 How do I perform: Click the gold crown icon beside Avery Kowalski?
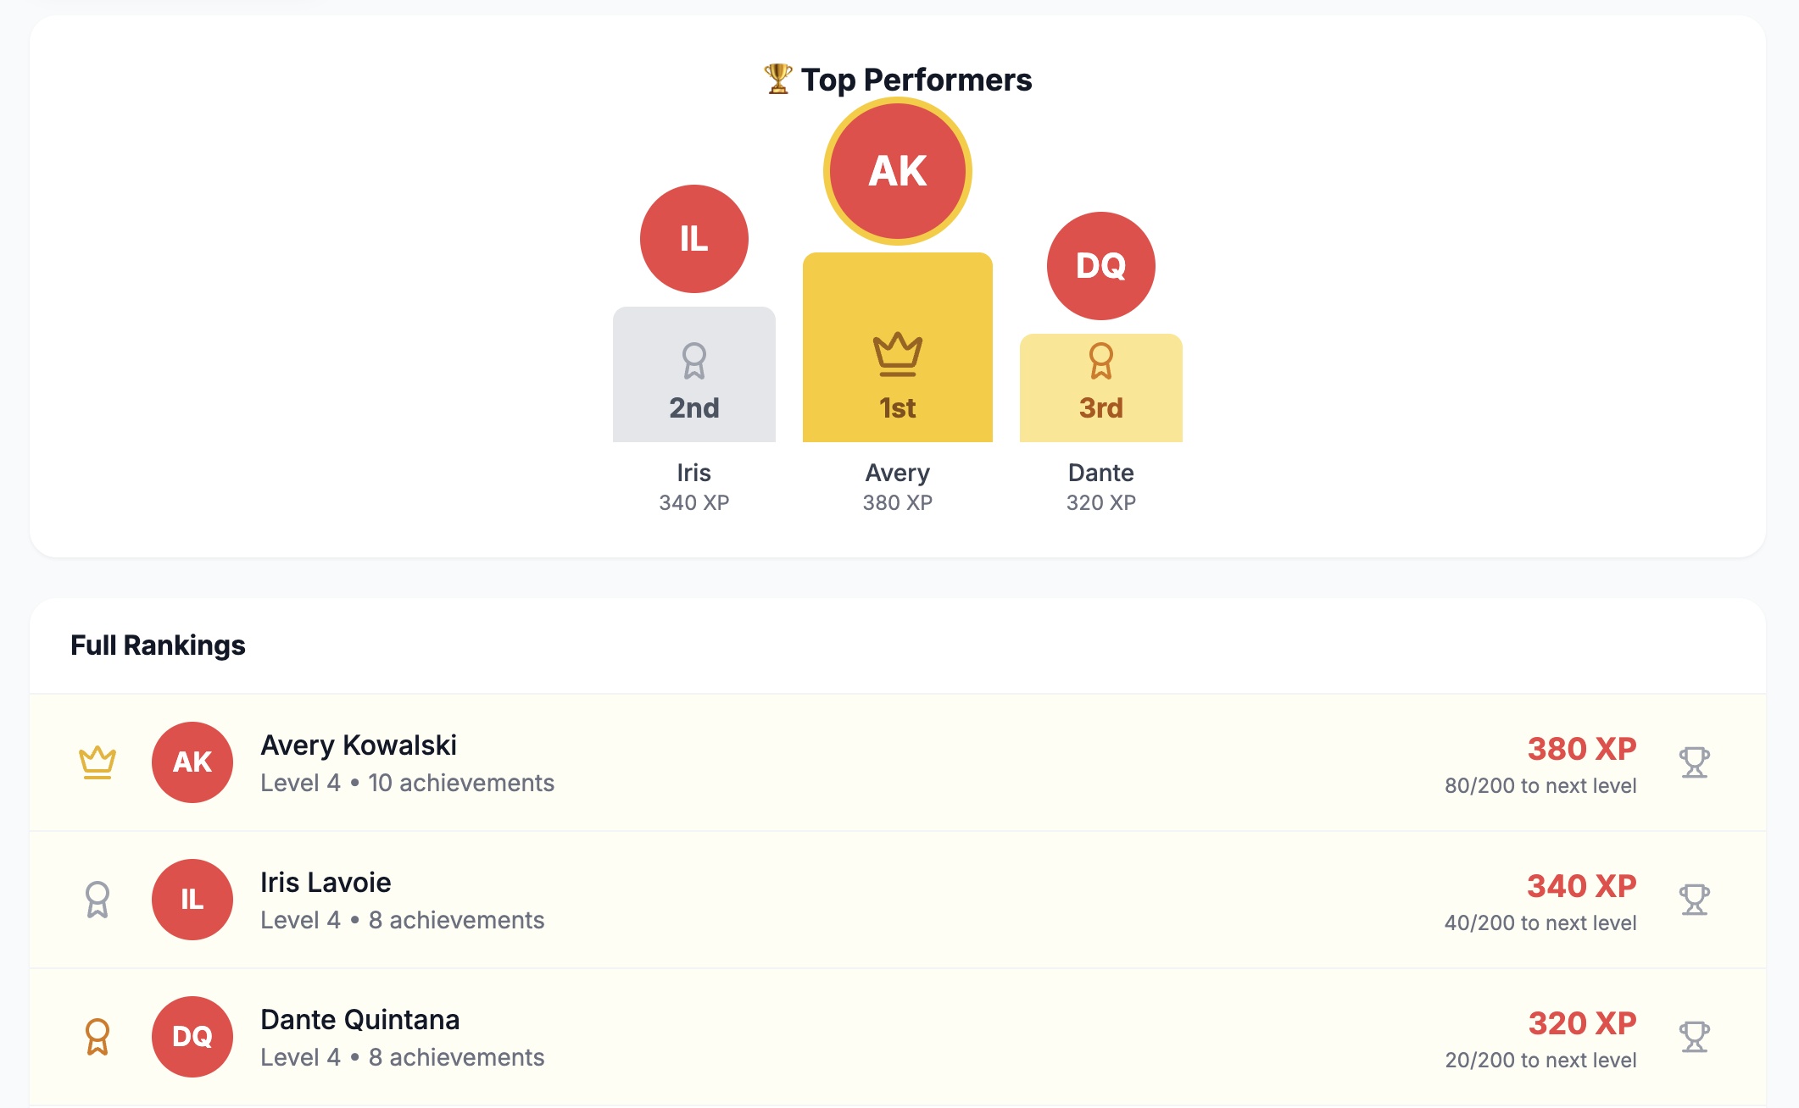point(97,762)
